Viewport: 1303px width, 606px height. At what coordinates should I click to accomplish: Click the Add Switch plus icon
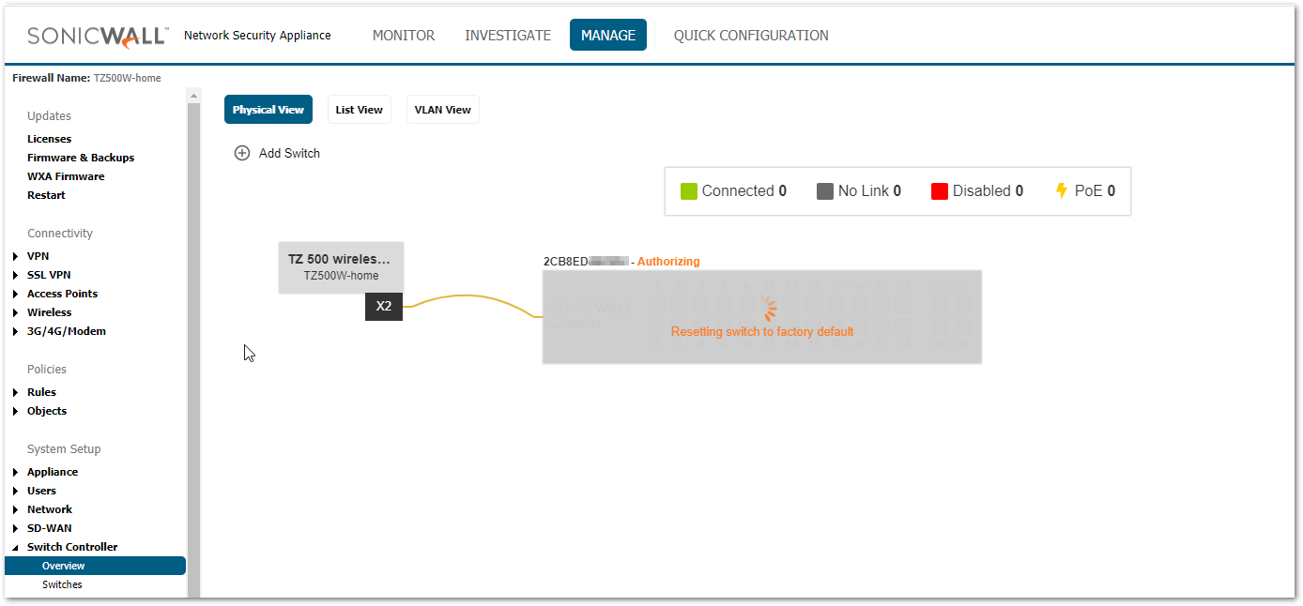tap(242, 153)
